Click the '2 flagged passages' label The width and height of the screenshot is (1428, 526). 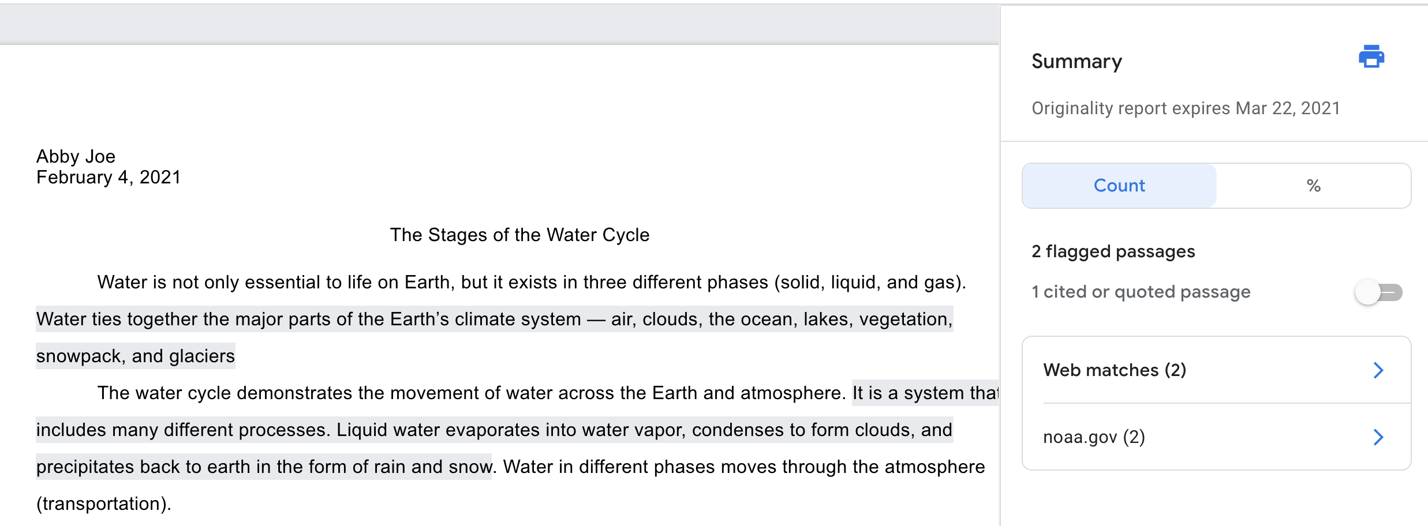tap(1113, 251)
